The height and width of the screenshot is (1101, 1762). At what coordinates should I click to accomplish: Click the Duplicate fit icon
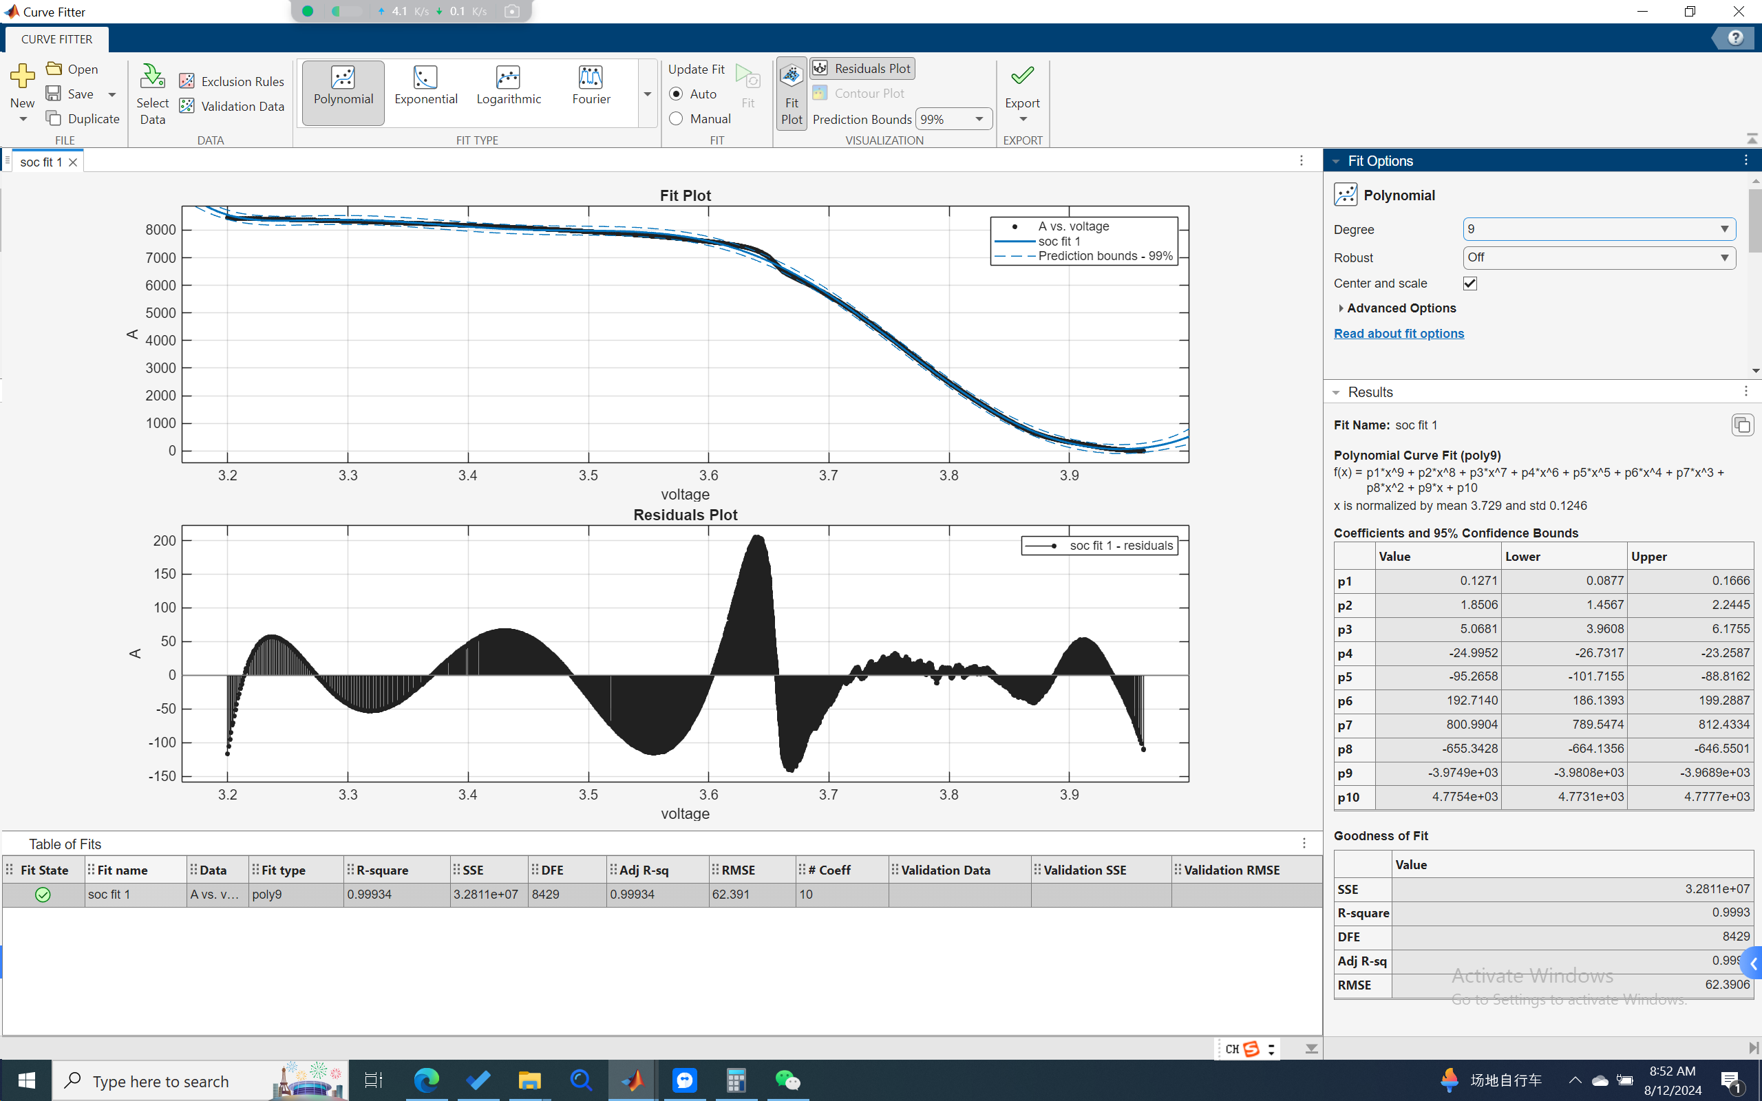54,118
